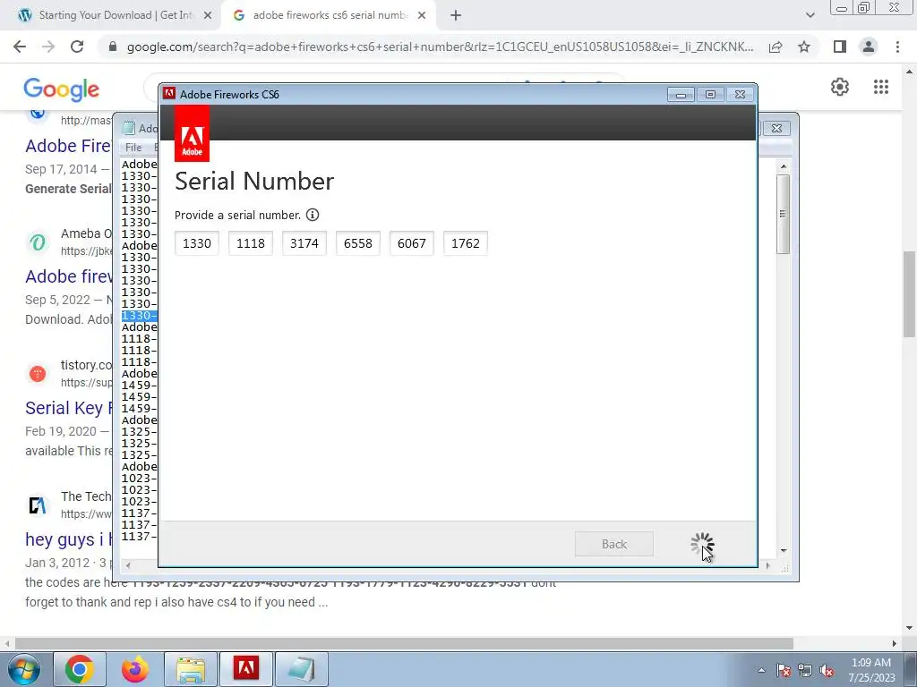Click the first 1459- line in Notepad
Screen dimensions: 917x687
coord(139,385)
